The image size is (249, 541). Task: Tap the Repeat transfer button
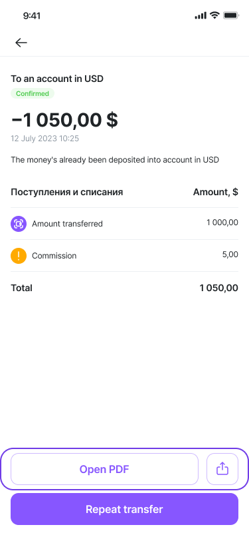(125, 509)
